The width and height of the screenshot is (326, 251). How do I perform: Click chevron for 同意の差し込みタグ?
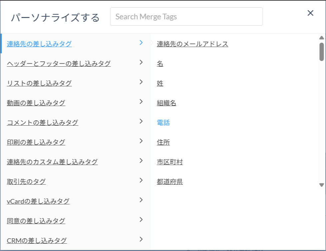click(x=141, y=220)
